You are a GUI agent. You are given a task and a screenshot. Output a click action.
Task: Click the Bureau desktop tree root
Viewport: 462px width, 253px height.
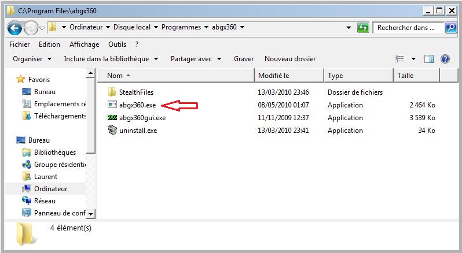pos(39,140)
